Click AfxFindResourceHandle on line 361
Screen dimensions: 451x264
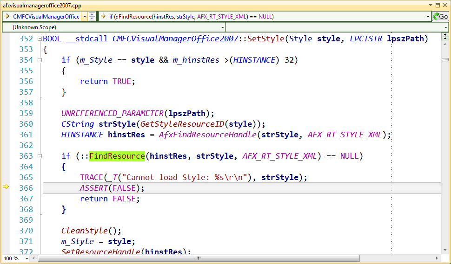(x=207, y=135)
